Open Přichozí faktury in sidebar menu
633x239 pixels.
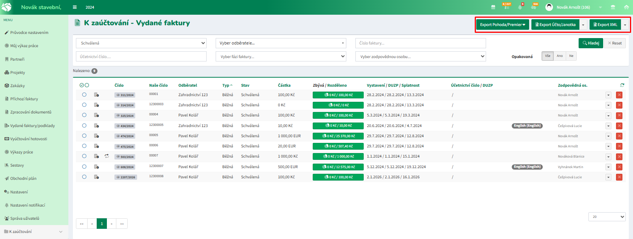coord(24,99)
